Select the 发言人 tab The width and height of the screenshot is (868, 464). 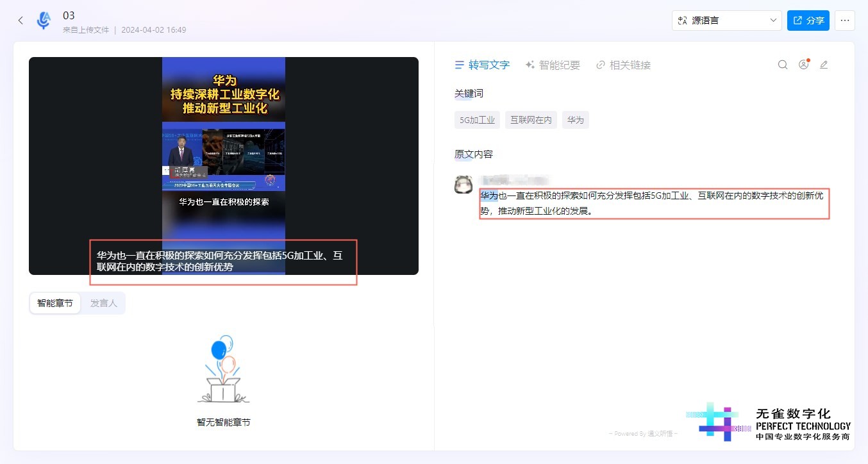(x=103, y=303)
